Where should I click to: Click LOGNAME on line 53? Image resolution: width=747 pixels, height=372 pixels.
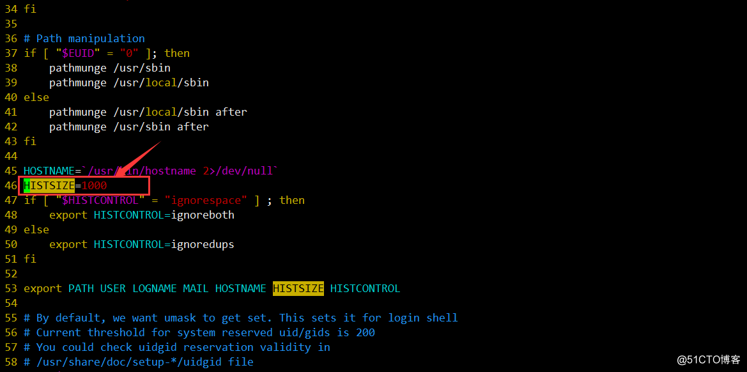click(x=155, y=288)
